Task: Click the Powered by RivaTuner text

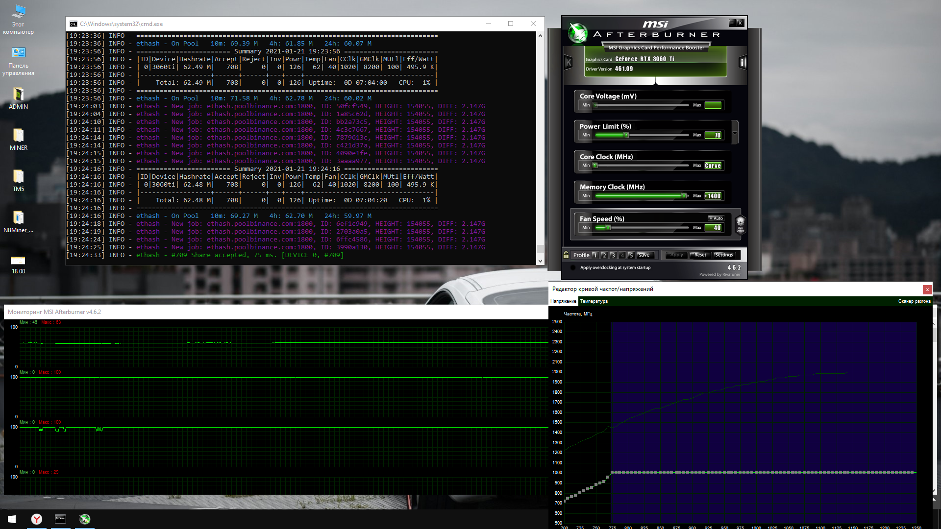Action: click(720, 274)
